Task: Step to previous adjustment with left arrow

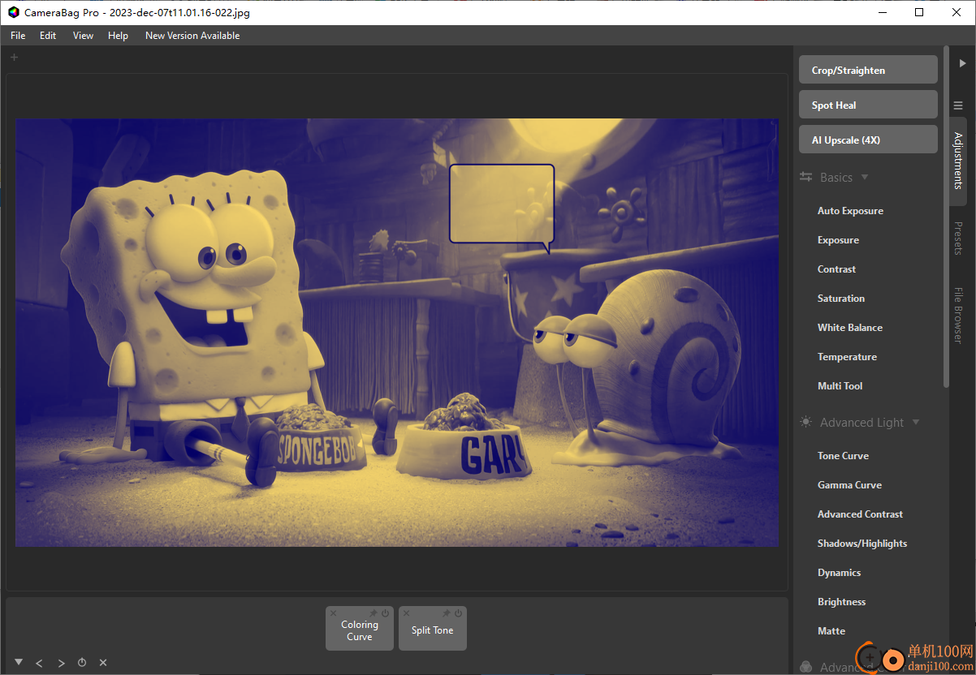Action: click(39, 663)
